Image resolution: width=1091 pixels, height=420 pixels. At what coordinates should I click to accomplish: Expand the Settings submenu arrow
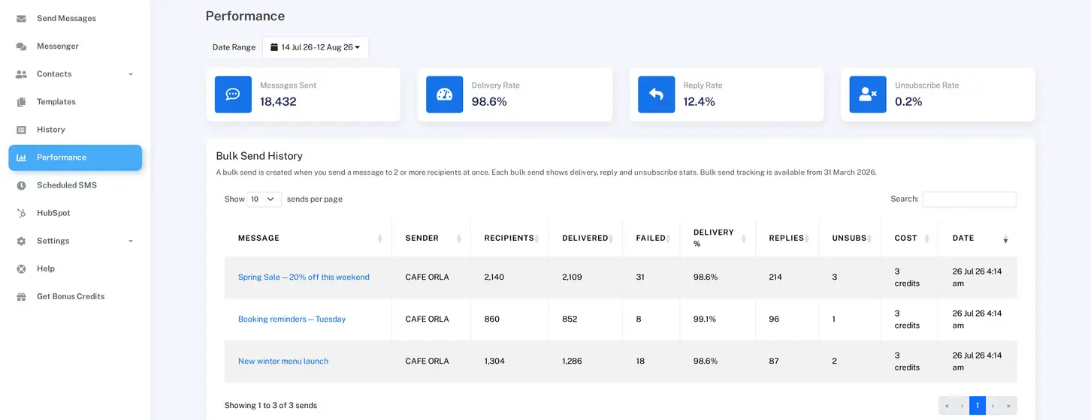131,241
